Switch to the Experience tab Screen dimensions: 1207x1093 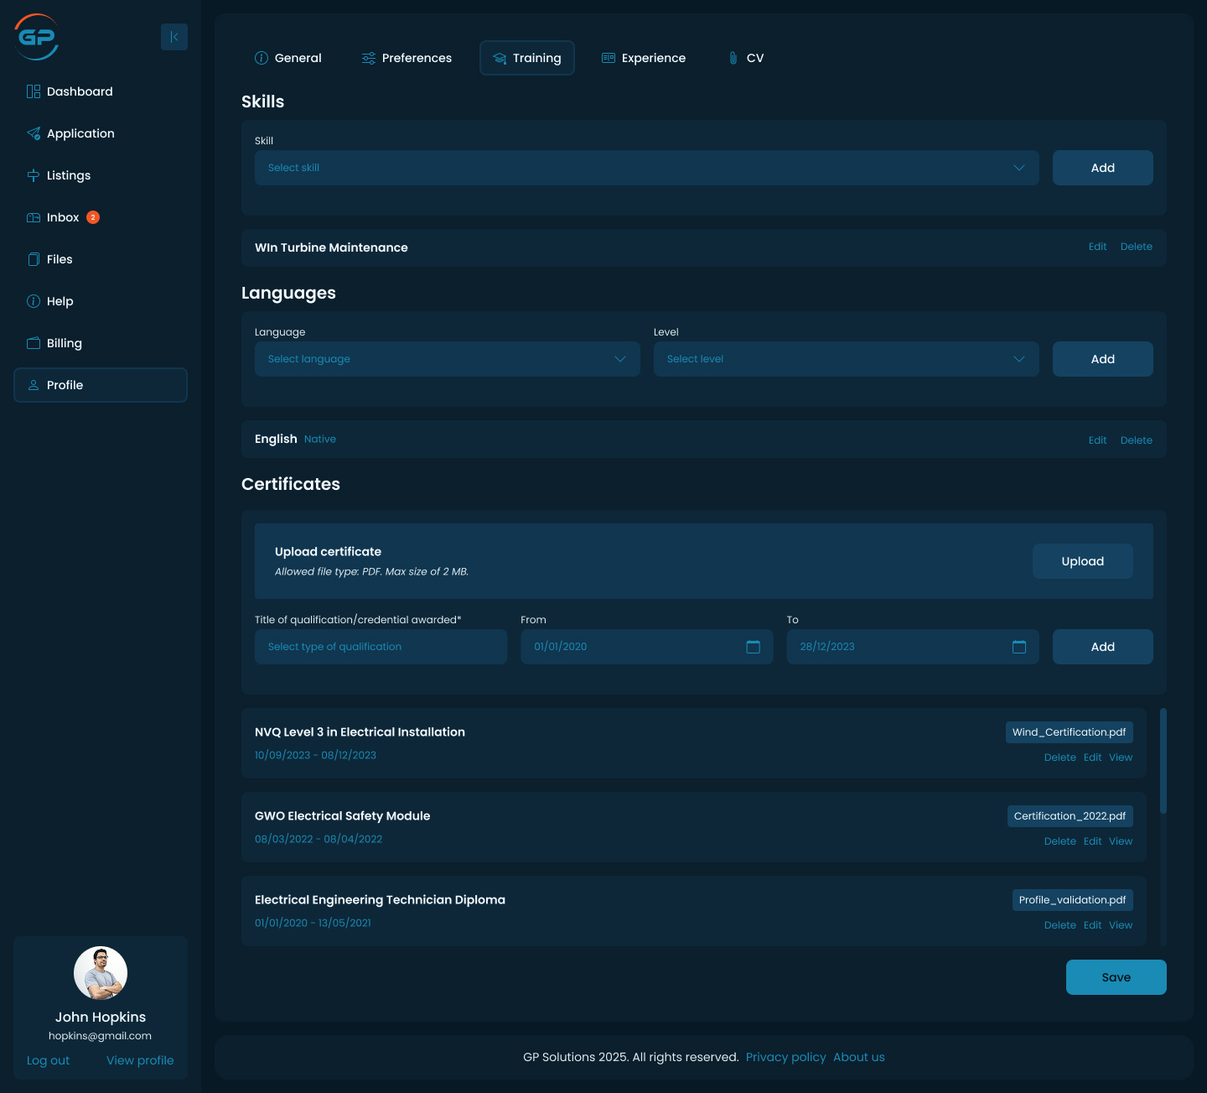tap(644, 58)
